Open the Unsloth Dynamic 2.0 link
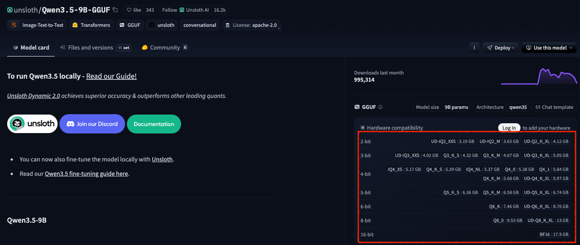 pos(33,96)
